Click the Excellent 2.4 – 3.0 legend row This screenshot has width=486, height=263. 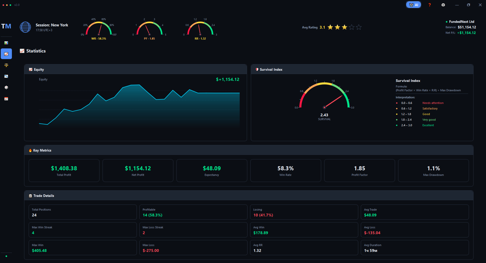(x=415, y=125)
